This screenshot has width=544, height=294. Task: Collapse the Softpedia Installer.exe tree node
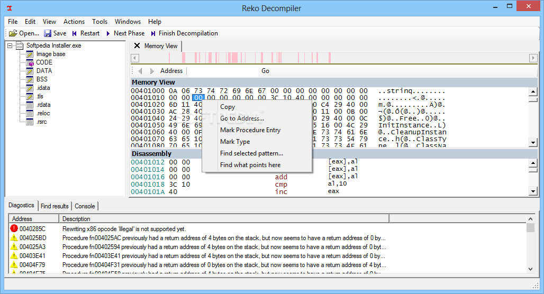click(x=10, y=45)
